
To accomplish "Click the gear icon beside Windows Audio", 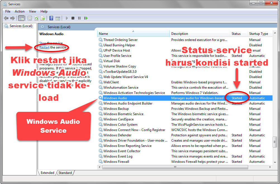I will (x=101, y=98).
